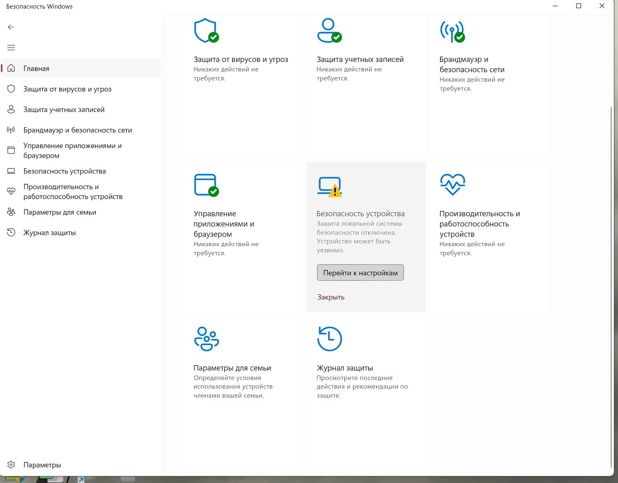Image resolution: width=618 pixels, height=483 pixels.
Task: Open the large virus protection shield tile icon
Action: tap(206, 30)
